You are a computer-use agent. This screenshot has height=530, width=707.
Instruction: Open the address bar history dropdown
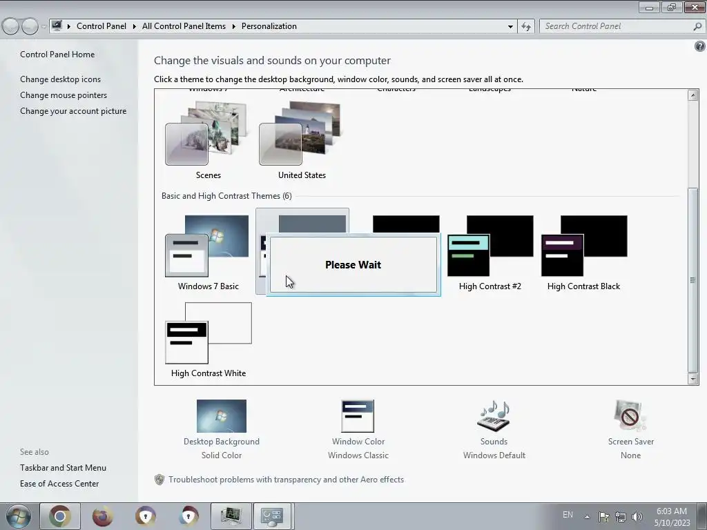(510, 26)
